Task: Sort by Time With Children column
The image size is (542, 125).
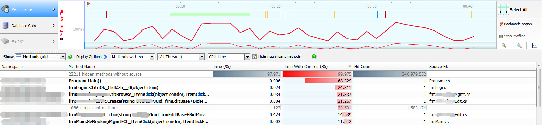Action: (x=317, y=66)
